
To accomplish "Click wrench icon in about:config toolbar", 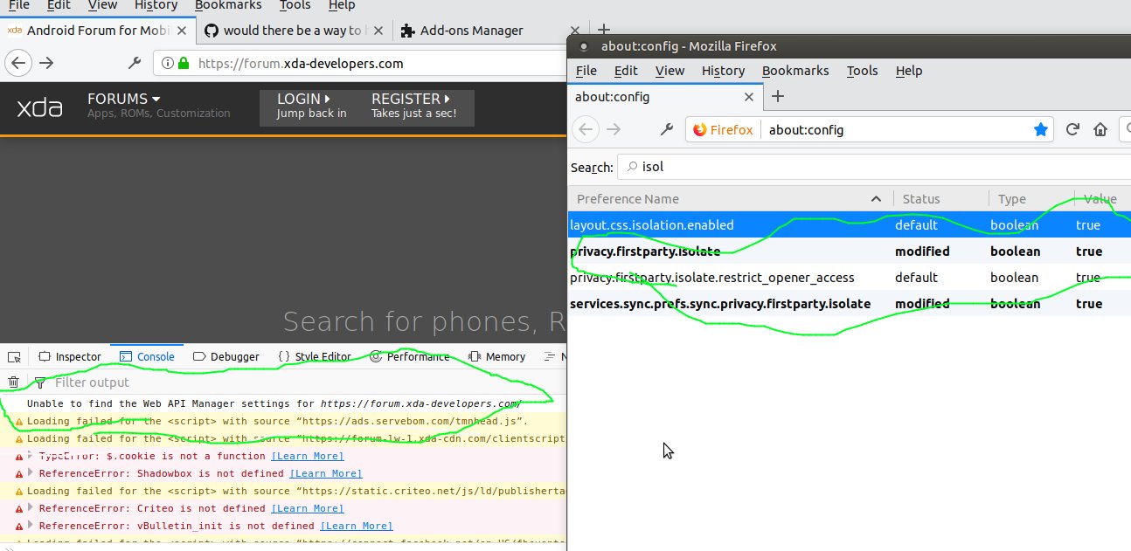I will coord(667,129).
